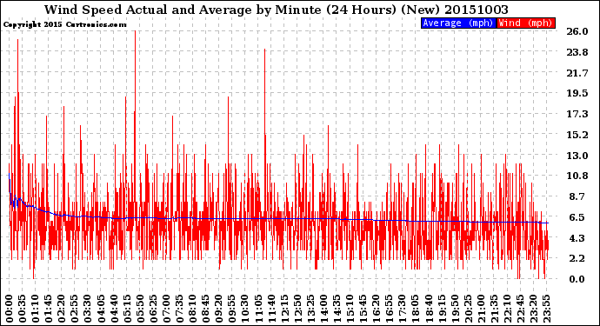Image resolution: width=600 pixels, height=326 pixels.
Task: Click the 19:50 time axis label
Action: [x=455, y=309]
